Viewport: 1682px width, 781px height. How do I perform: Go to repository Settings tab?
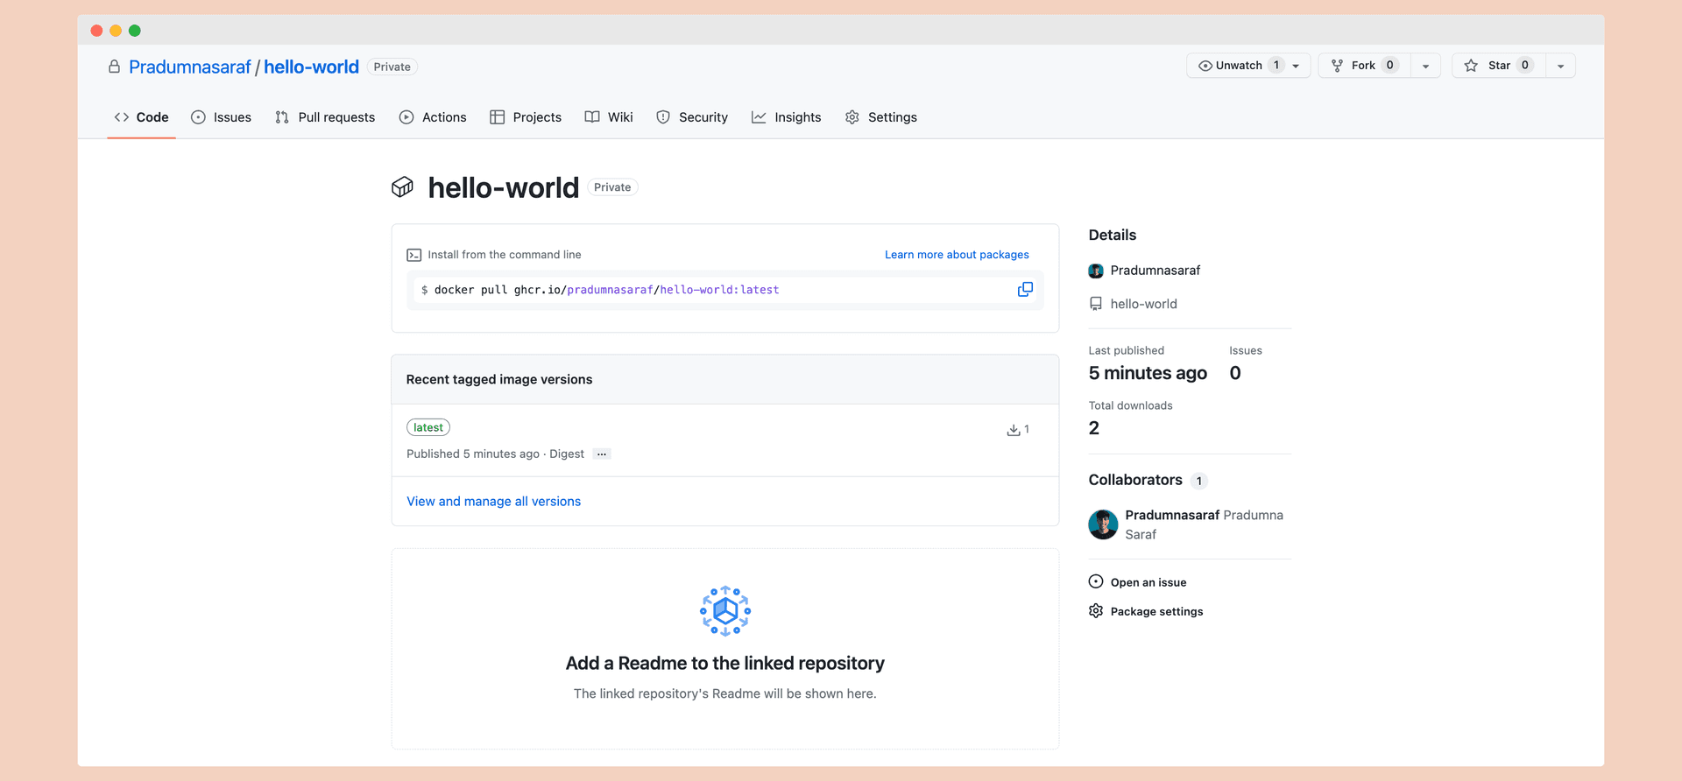pos(881,117)
